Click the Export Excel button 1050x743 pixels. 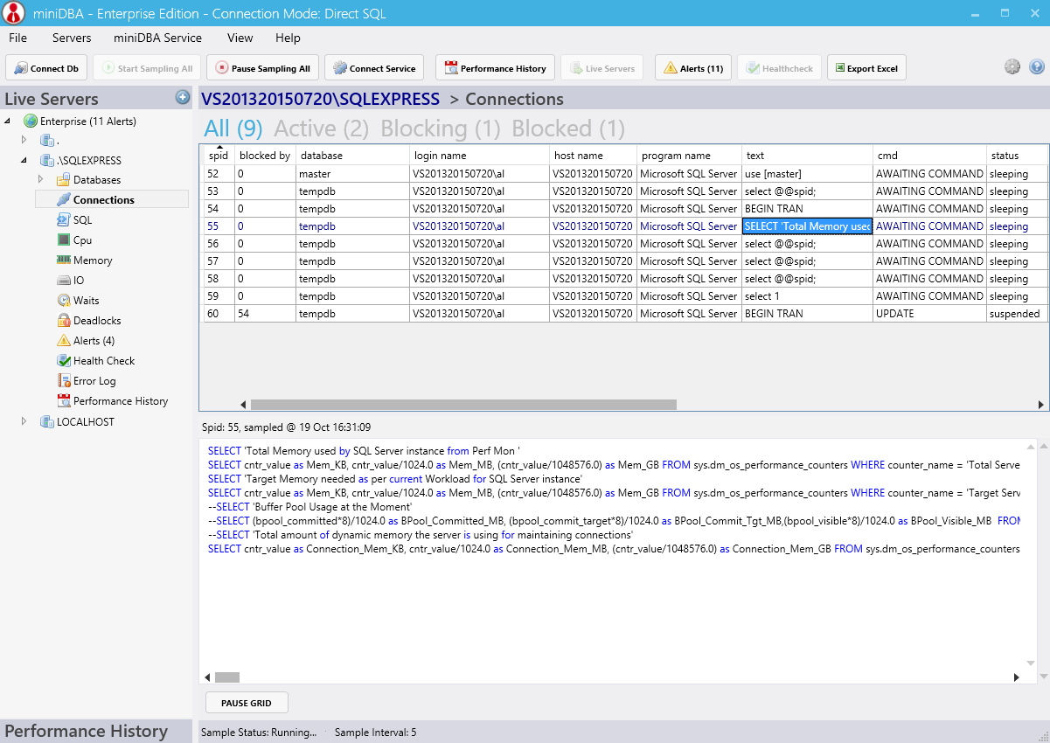click(866, 68)
